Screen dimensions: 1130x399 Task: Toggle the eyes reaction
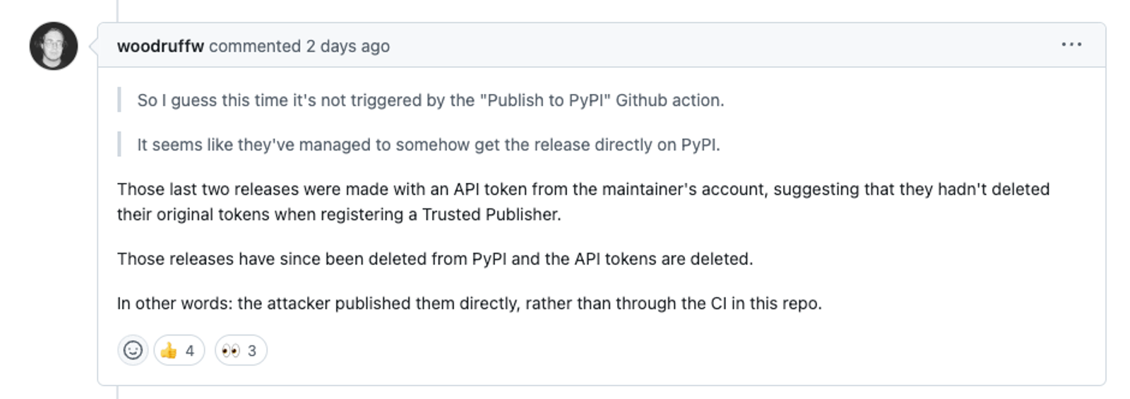tap(241, 350)
